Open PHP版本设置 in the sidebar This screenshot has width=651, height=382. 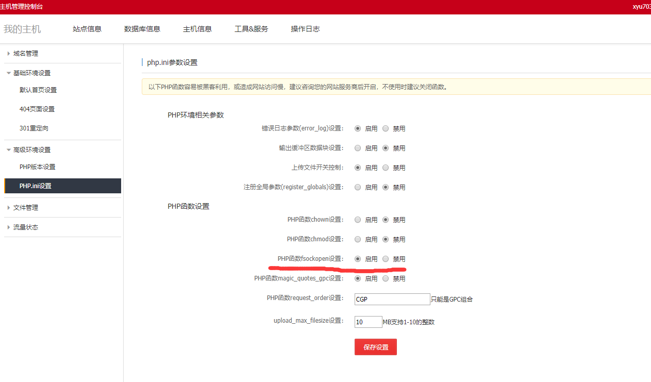38,167
